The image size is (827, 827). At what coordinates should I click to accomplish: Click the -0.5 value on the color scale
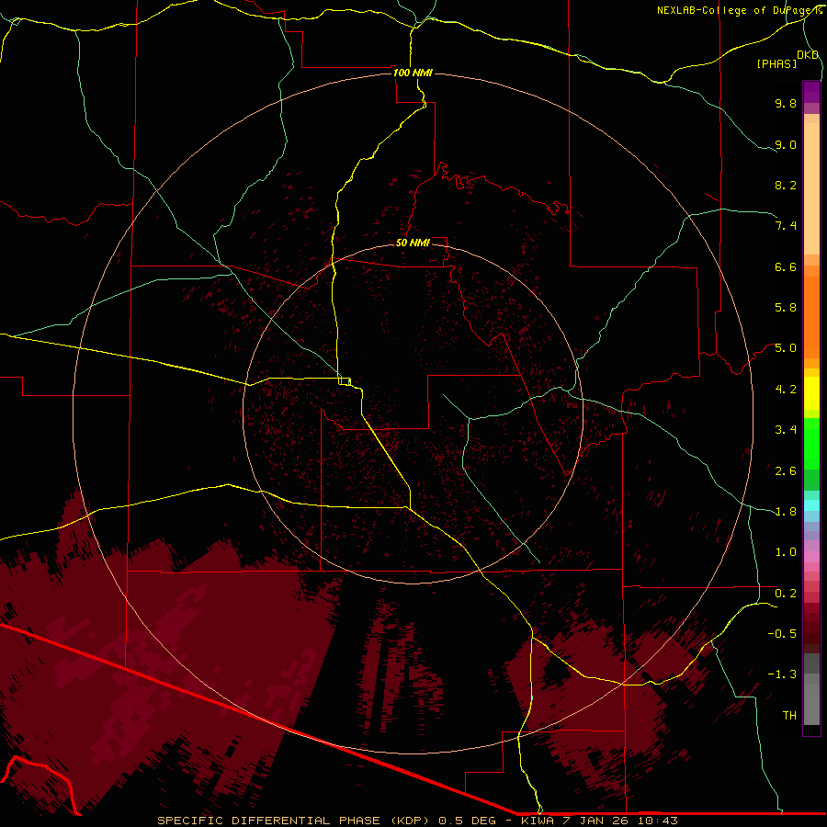click(x=782, y=633)
